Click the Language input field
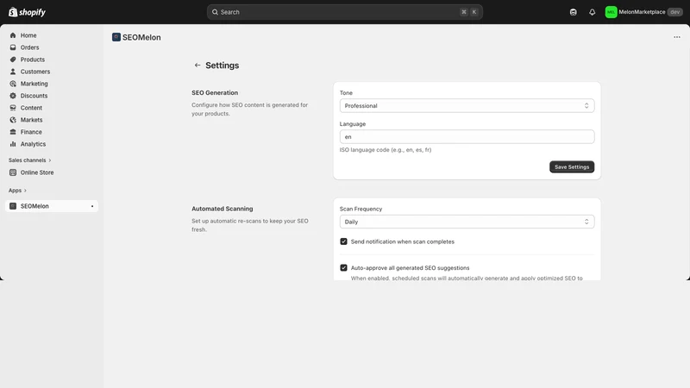The height and width of the screenshot is (388, 690). 467,137
